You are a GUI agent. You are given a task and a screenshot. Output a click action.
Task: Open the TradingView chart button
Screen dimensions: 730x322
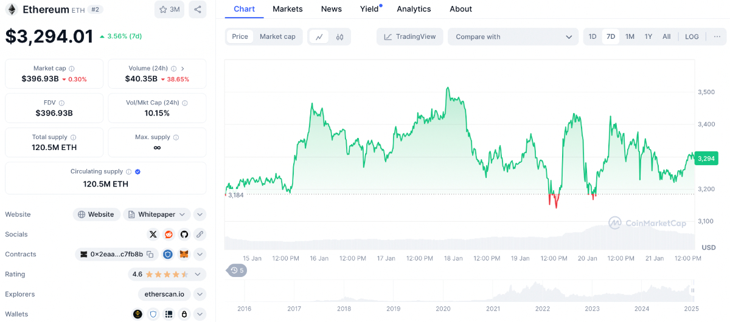(x=409, y=36)
